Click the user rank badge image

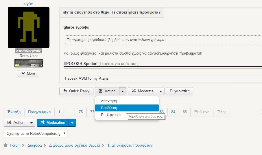tap(28, 63)
